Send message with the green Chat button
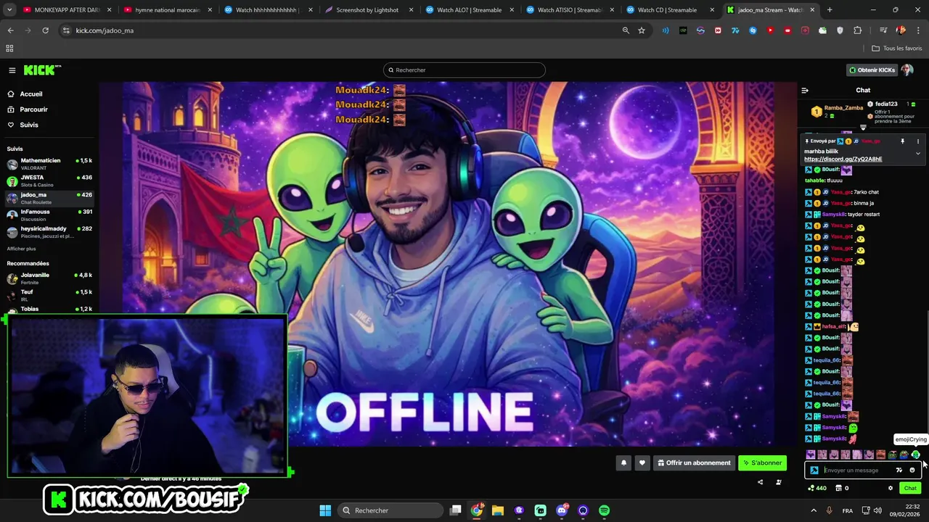 tap(910, 488)
